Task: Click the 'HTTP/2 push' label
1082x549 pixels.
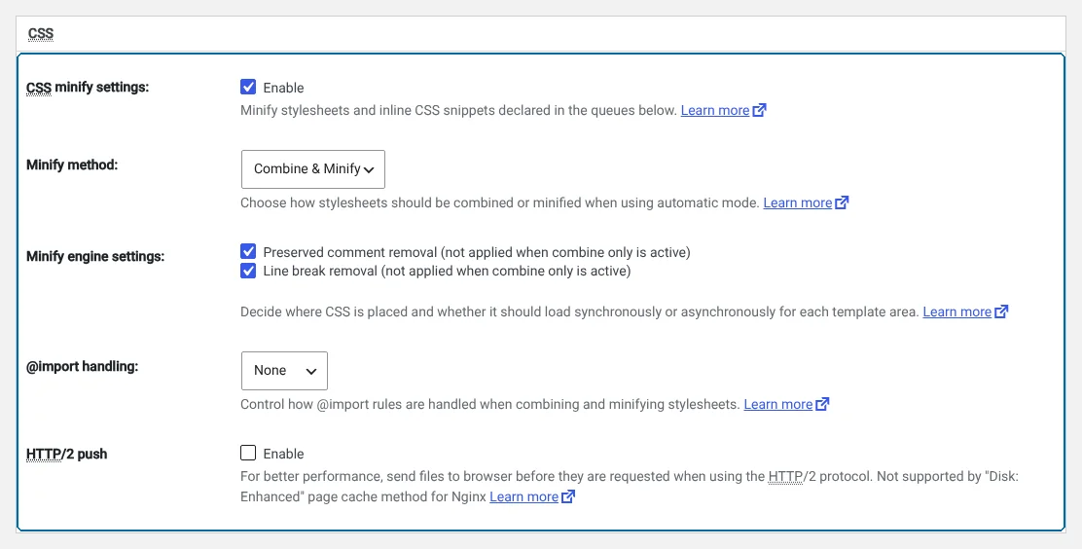Action: tap(67, 455)
